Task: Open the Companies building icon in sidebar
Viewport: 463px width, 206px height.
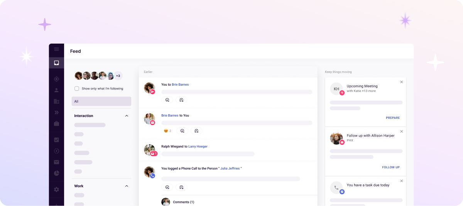Action: click(x=56, y=101)
